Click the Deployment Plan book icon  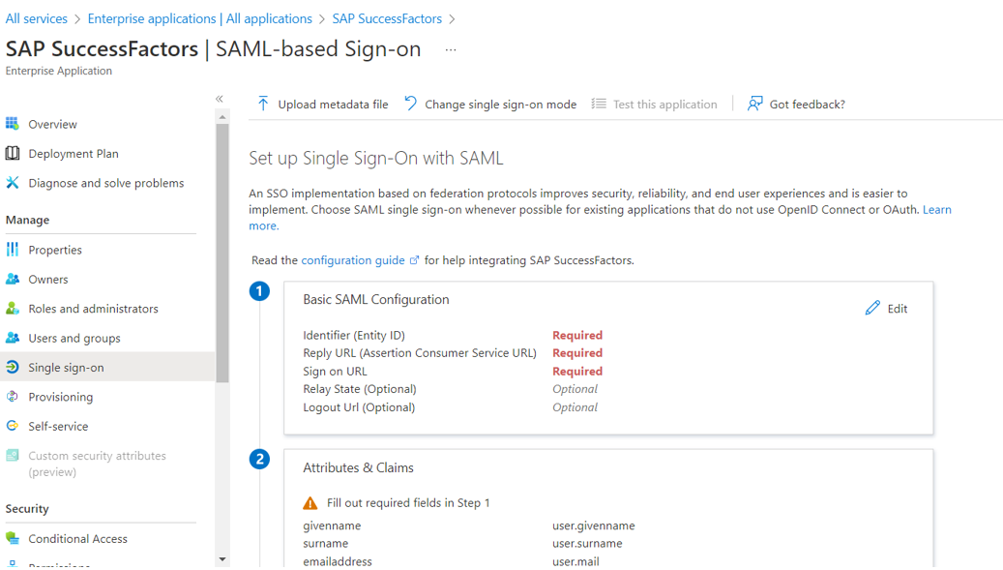[13, 153]
